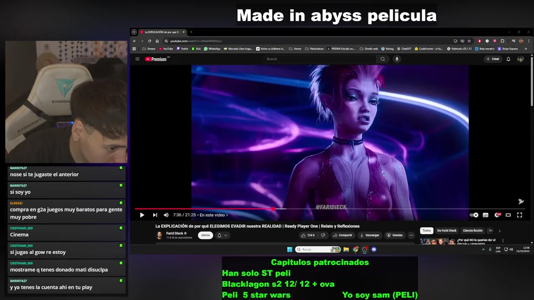Open the browser apps grid icon

tap(134, 49)
